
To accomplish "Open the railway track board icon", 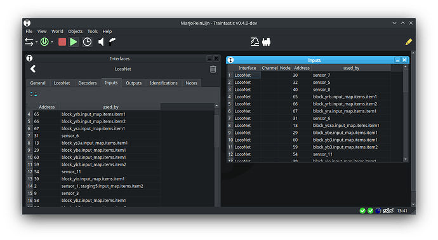I will 255,42.
